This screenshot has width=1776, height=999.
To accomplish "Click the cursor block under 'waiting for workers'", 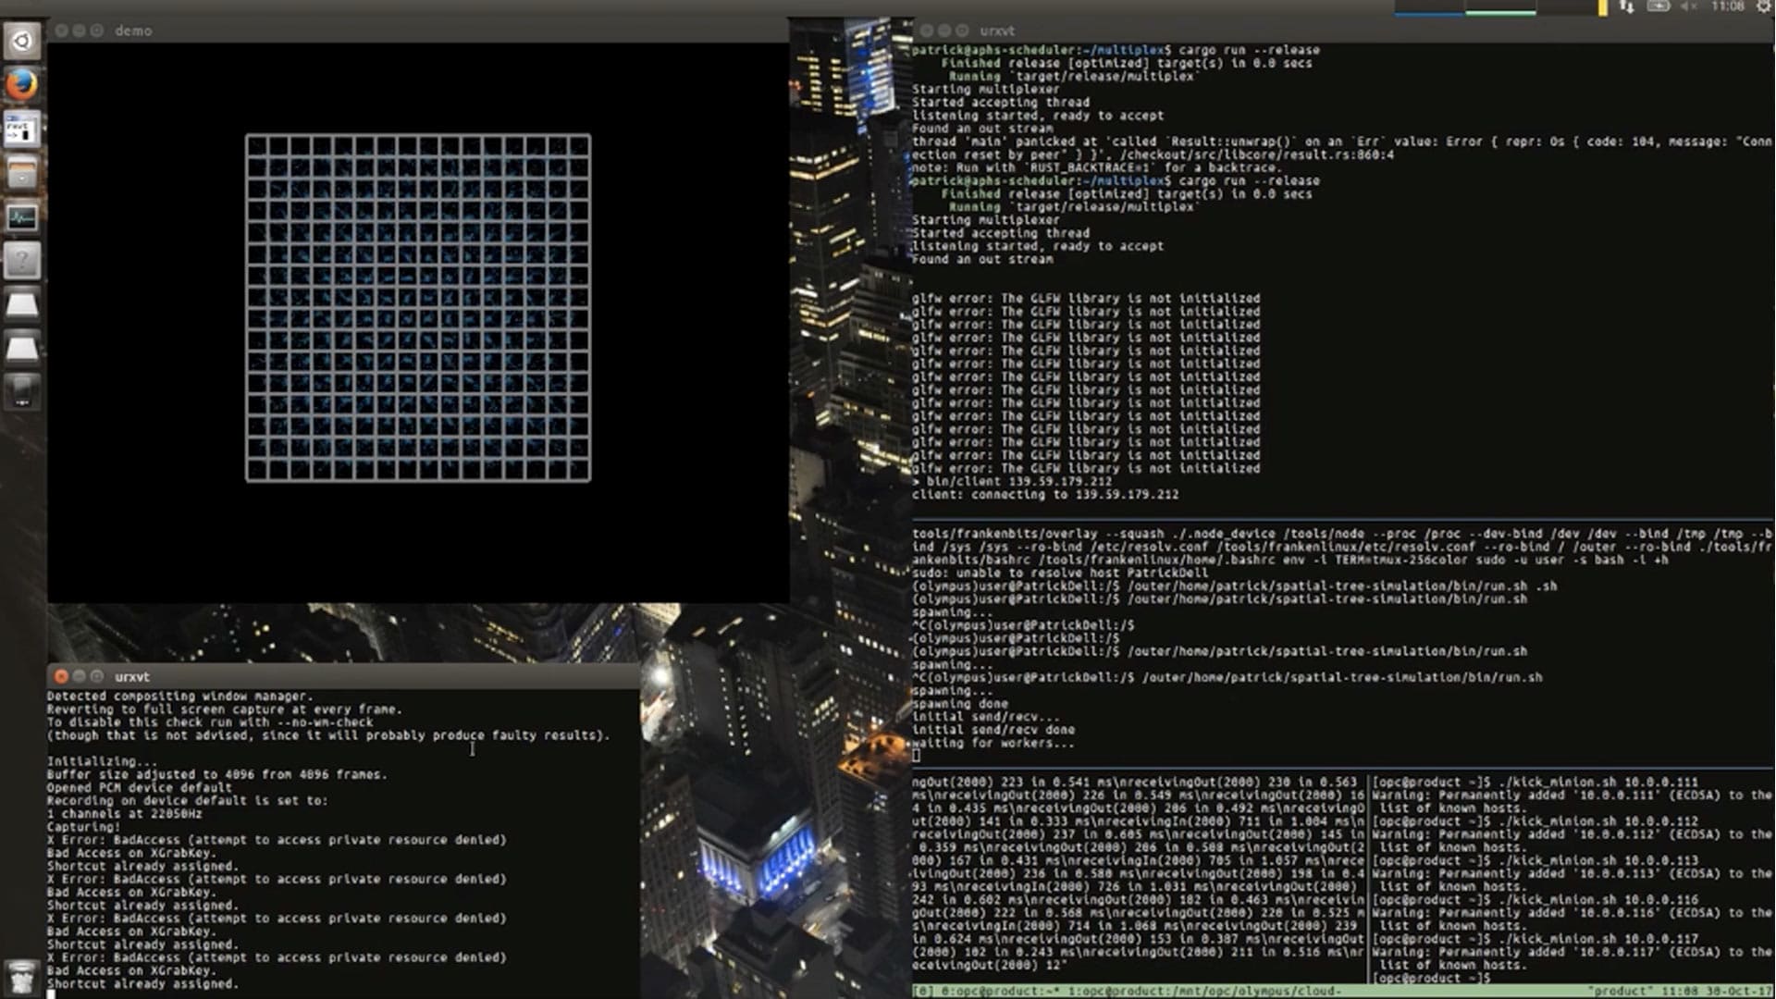I will click(917, 756).
